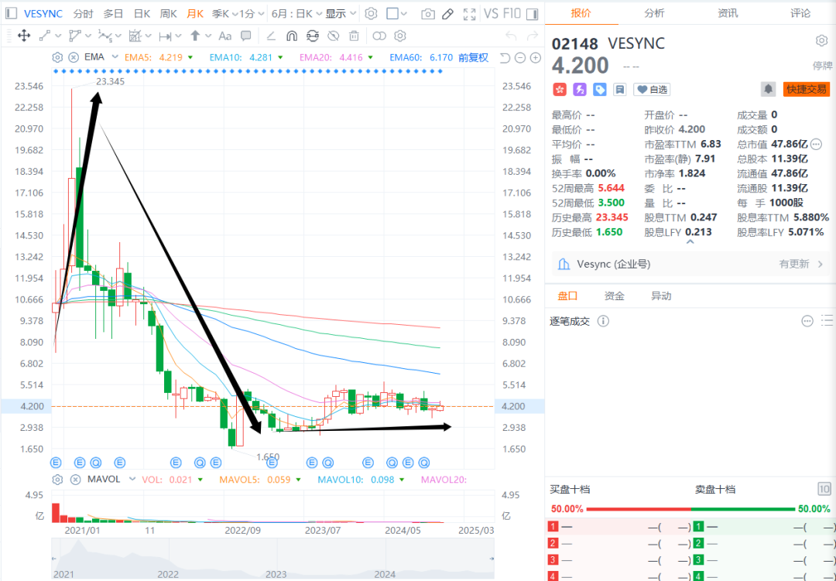Image resolution: width=836 pixels, height=581 pixels.
Task: Open quote panel settings gear
Action: [821, 40]
